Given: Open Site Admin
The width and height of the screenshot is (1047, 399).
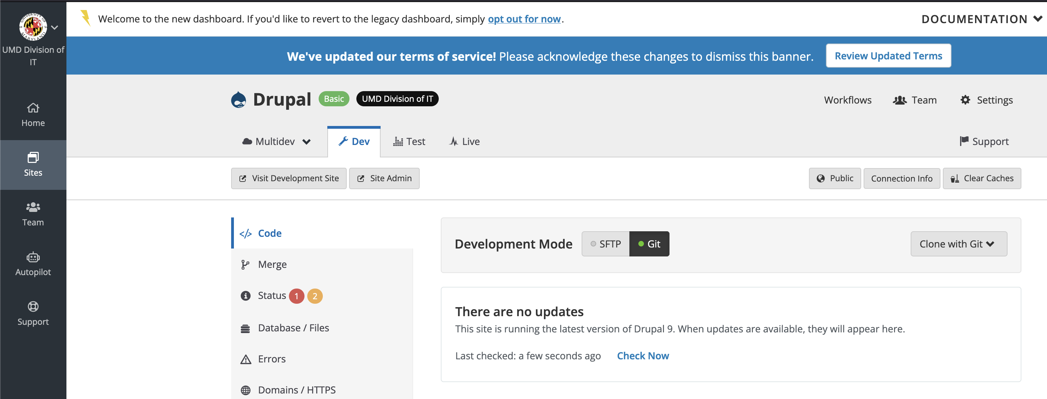Looking at the screenshot, I should click(x=384, y=178).
